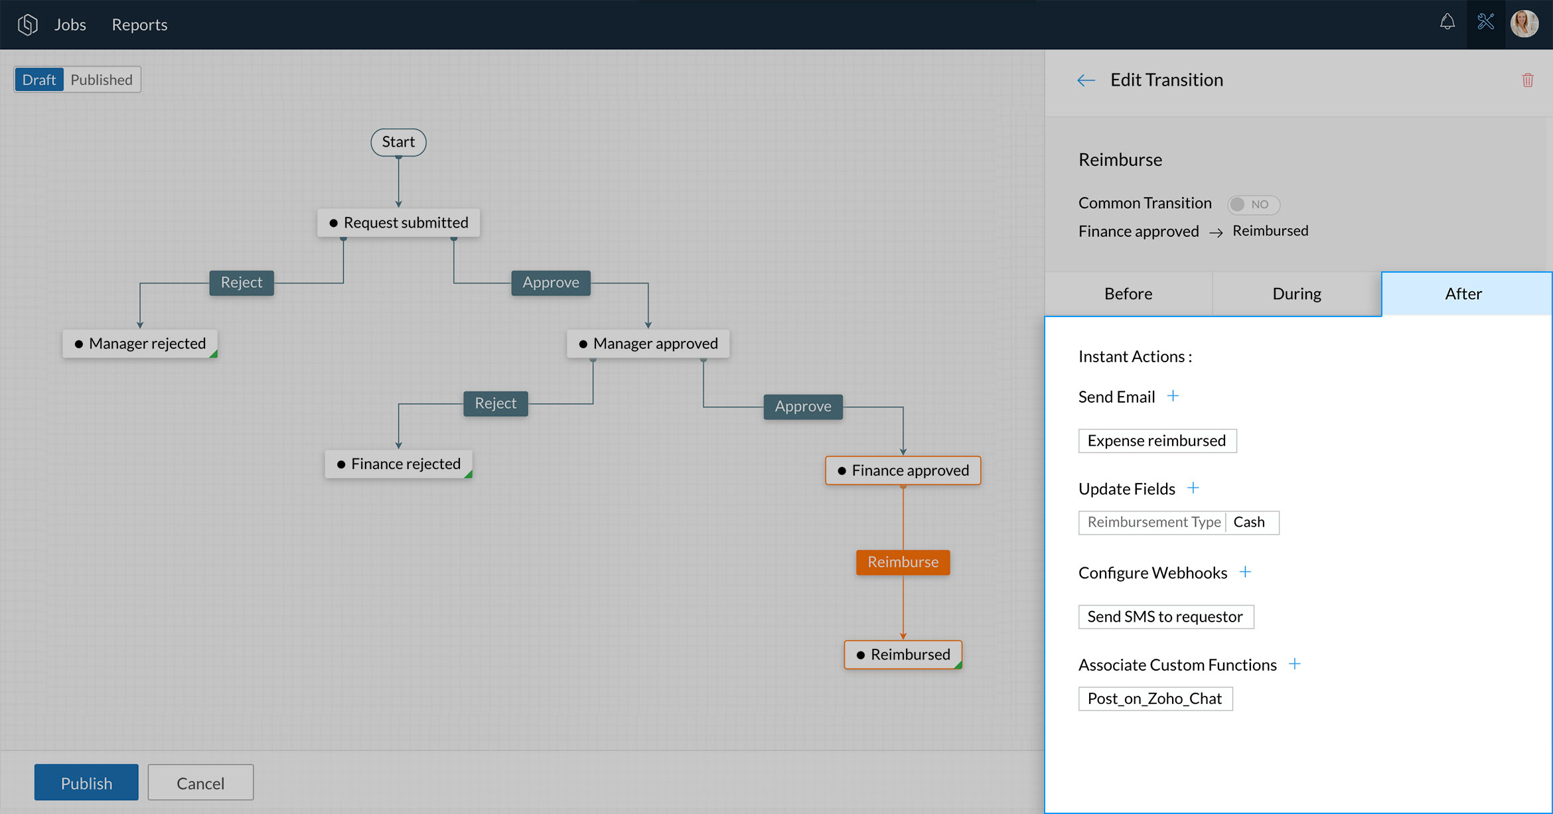This screenshot has height=814, width=1553.
Task: Click the Finance approved source stage label
Action: coord(1139,232)
